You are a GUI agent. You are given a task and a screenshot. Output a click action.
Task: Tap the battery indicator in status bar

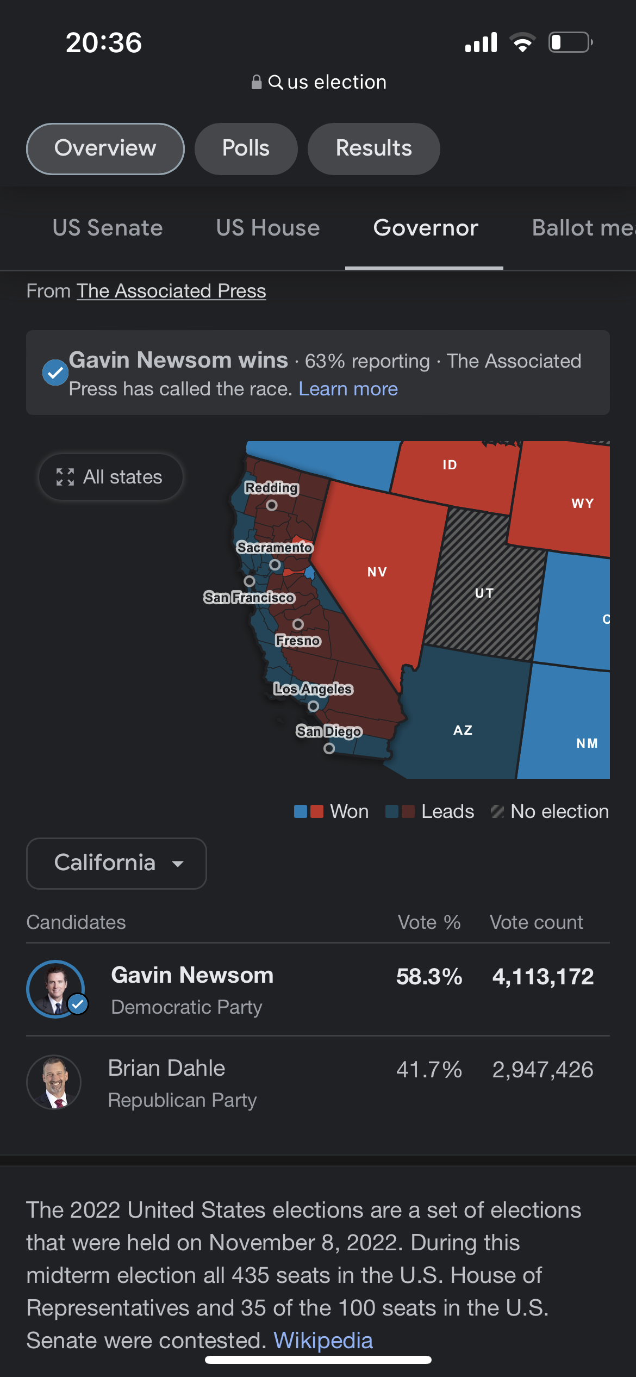571,42
